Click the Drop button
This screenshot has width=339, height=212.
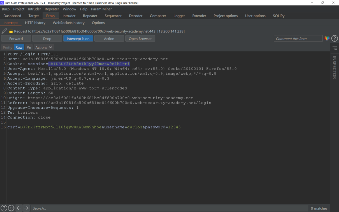[47, 39]
